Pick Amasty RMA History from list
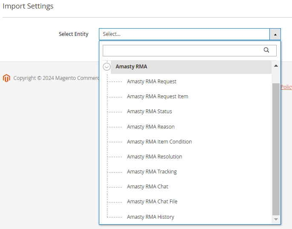The width and height of the screenshot is (292, 229). tap(150, 217)
